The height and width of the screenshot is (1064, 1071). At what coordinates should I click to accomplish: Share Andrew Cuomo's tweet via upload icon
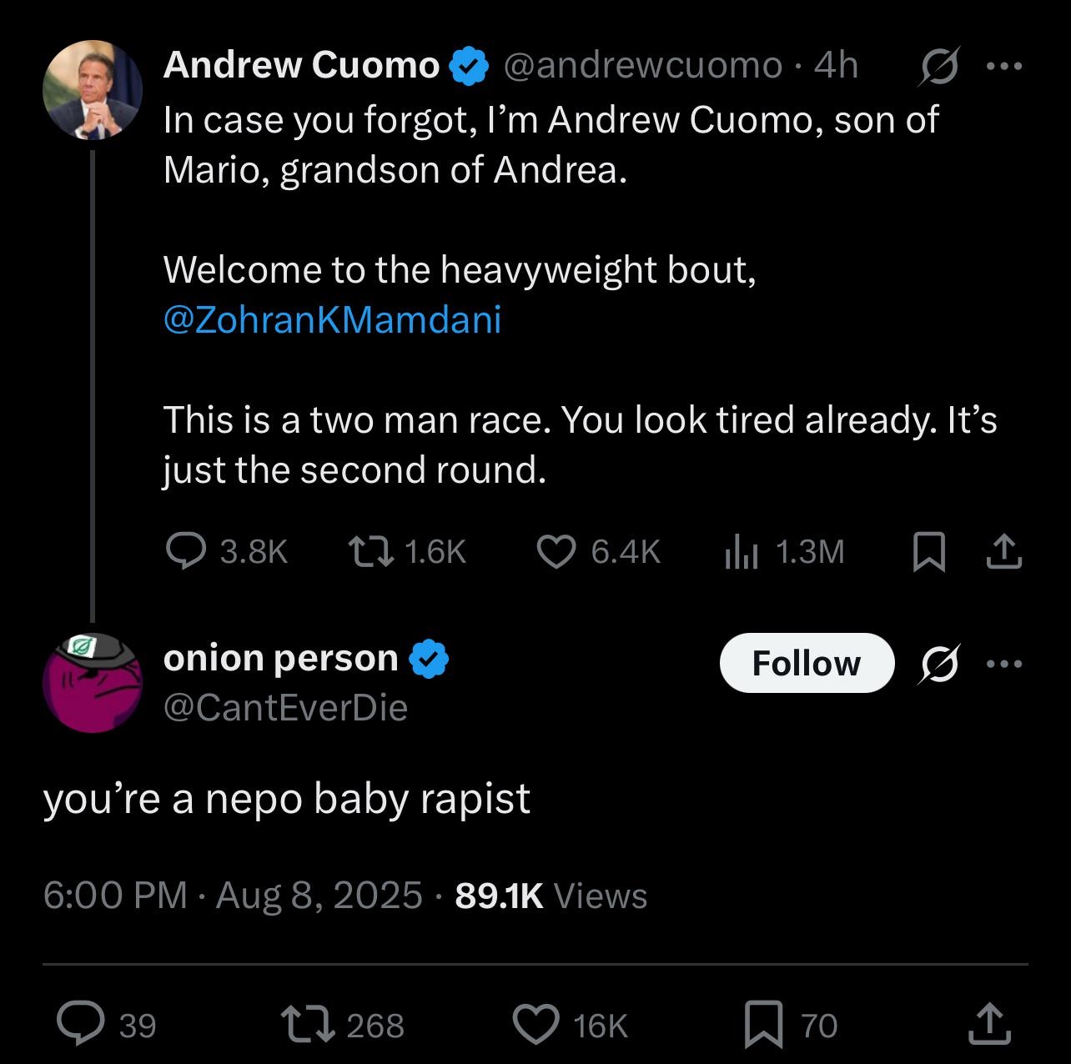pyautogui.click(x=1004, y=551)
